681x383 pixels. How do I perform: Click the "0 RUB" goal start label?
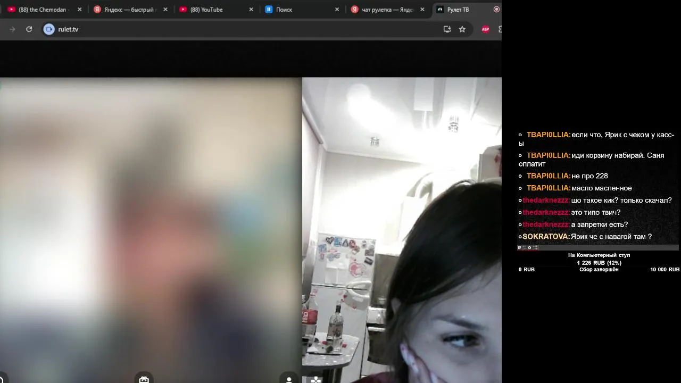[527, 270]
